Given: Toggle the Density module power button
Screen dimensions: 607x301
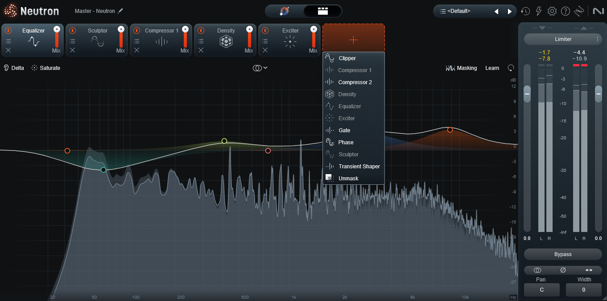Looking at the screenshot, I should tap(201, 31).
